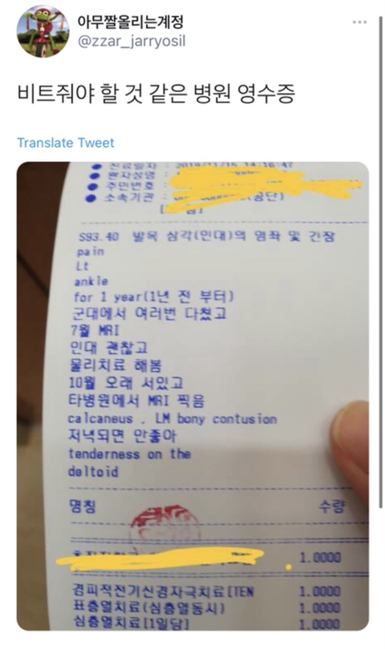Click the Translate Tweet link
Viewport: 385px width, 649px height.
click(x=66, y=143)
